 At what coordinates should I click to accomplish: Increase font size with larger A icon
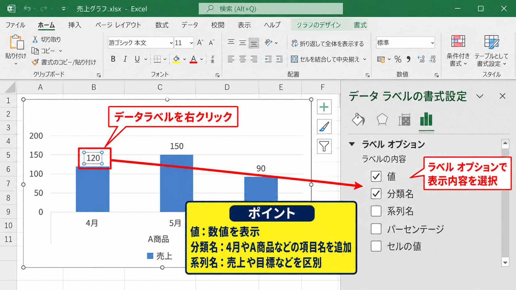click(x=200, y=43)
